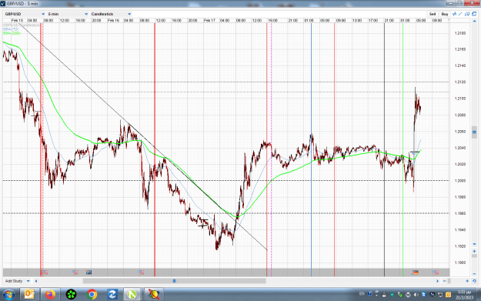481x301 pixels.
Task: Open the Windows Start button
Action: click(8, 295)
